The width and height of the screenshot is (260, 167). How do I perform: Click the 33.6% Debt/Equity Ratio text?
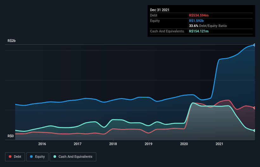tap(208, 26)
